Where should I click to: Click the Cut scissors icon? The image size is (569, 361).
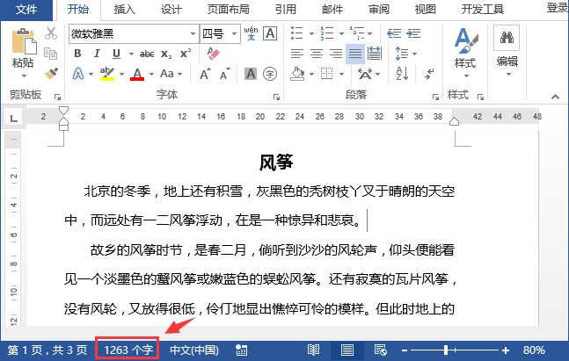tap(51, 33)
